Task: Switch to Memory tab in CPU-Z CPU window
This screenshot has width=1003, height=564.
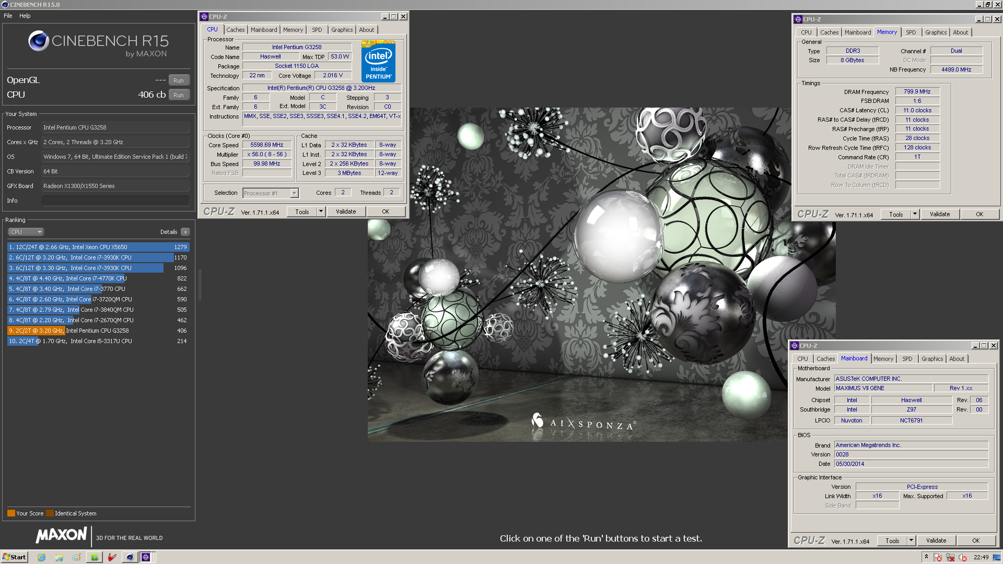Action: tap(293, 30)
